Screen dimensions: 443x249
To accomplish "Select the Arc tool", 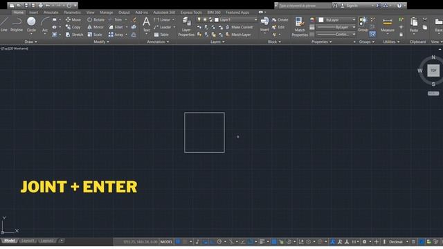I will [44, 24].
